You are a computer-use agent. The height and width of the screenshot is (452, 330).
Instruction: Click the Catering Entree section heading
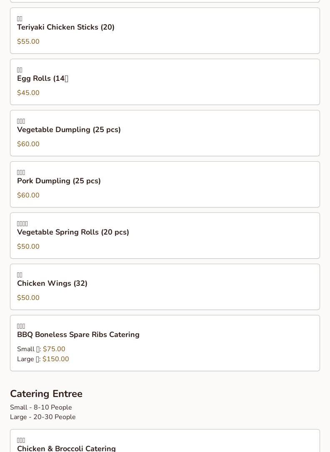click(46, 394)
